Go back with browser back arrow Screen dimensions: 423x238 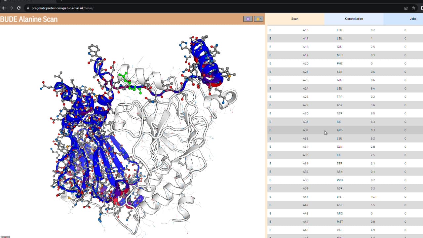4,8
